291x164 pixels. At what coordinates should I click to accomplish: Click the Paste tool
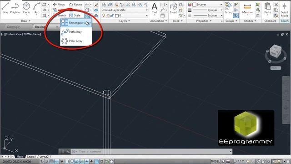point(267,8)
